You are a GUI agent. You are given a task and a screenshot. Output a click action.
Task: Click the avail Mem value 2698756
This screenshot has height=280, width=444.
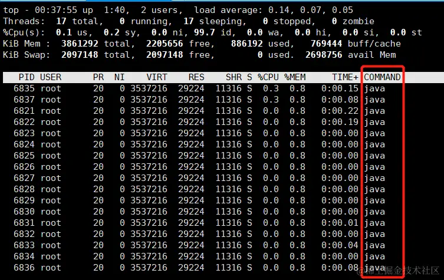click(x=324, y=55)
